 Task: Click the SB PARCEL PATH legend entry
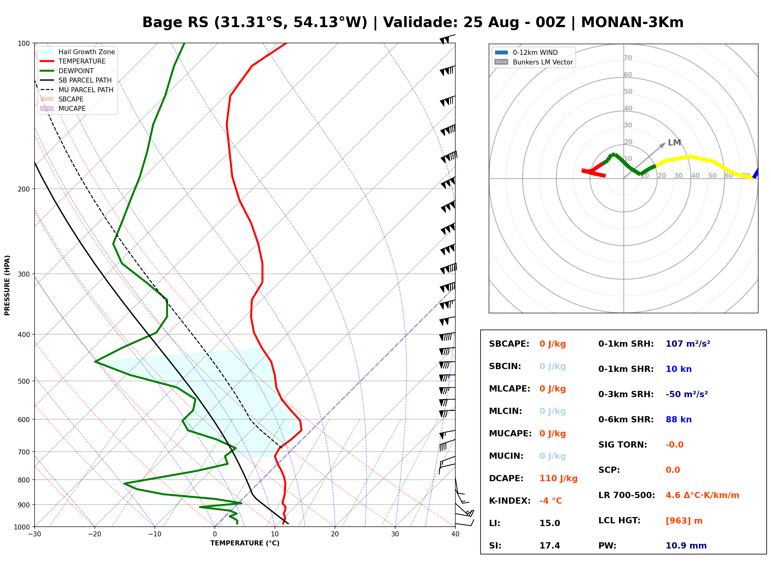tap(76, 80)
